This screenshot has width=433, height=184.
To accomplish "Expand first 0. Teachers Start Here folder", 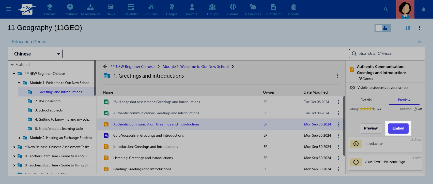I will click(x=14, y=156).
